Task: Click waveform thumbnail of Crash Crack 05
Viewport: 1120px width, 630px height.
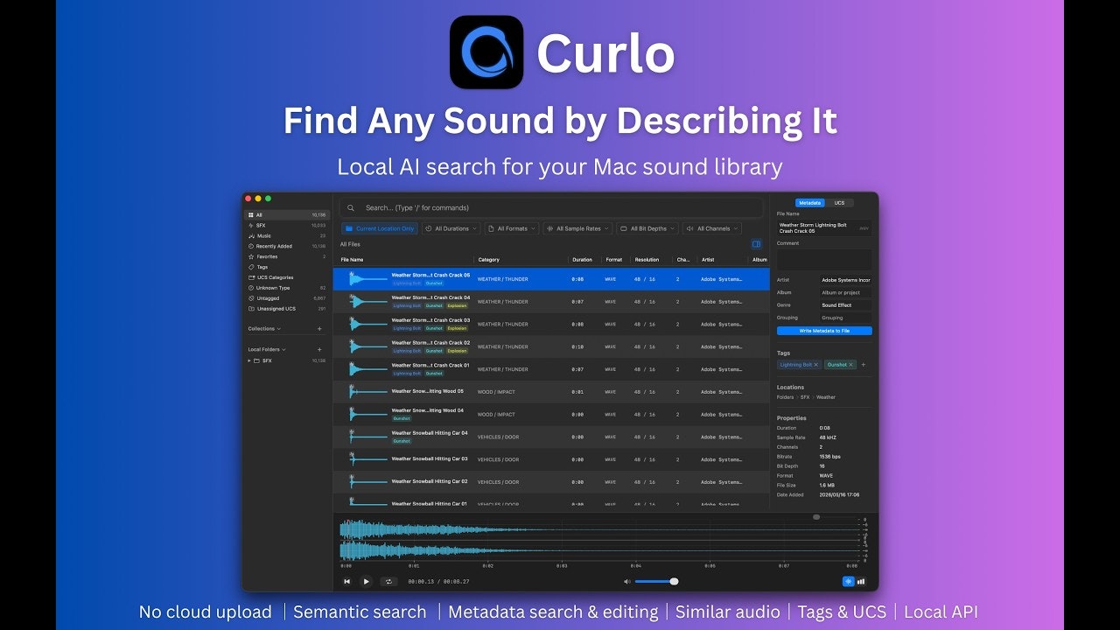Action: tap(367, 279)
